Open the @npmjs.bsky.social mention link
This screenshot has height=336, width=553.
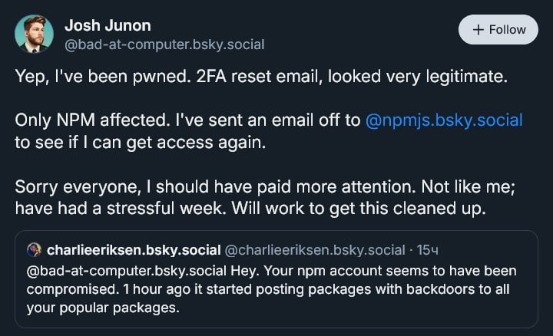click(x=445, y=120)
